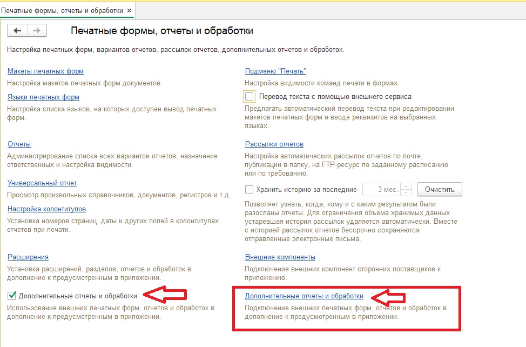
Task: Open Рассылки отчетов link
Action: point(274,144)
